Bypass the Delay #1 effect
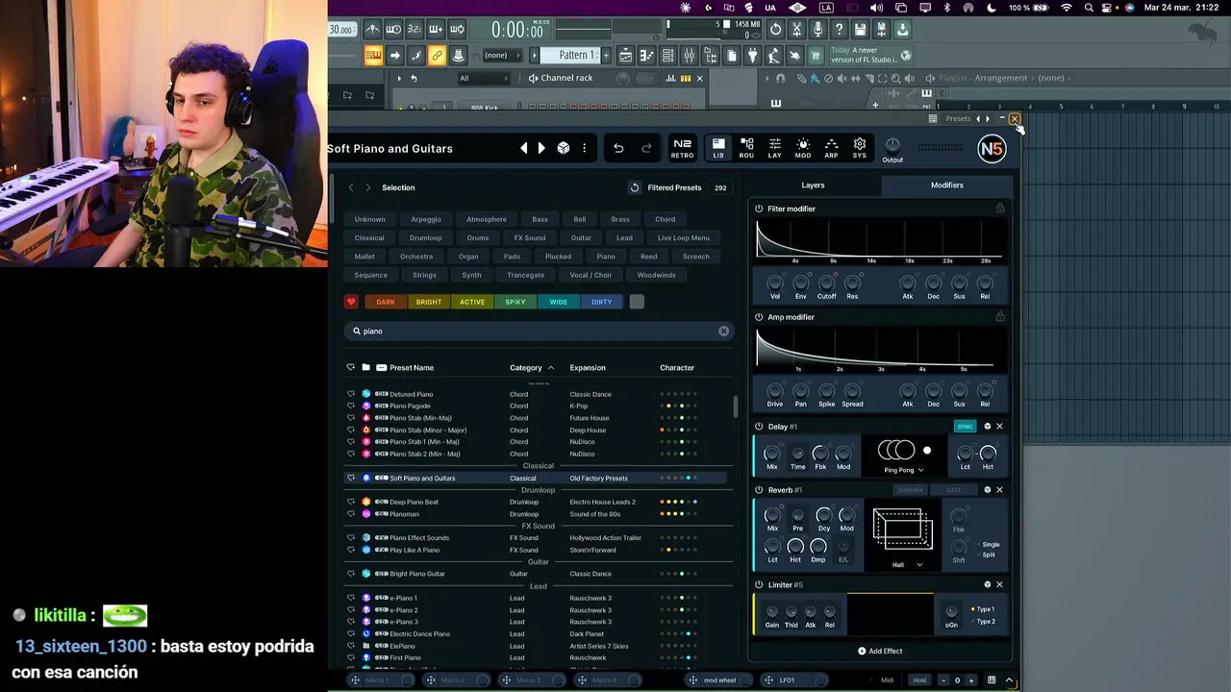 pyautogui.click(x=759, y=426)
